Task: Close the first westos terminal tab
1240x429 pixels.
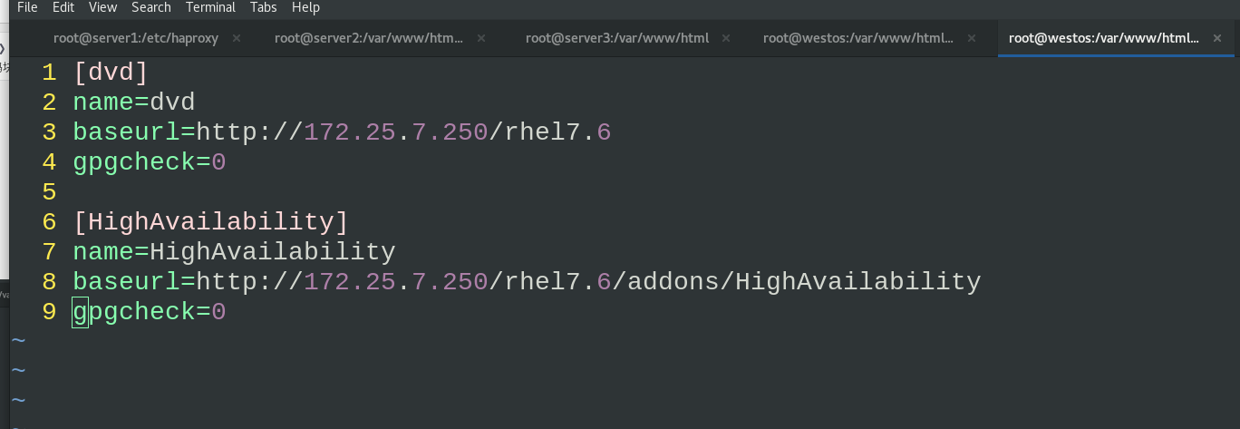Action: pyautogui.click(x=972, y=38)
